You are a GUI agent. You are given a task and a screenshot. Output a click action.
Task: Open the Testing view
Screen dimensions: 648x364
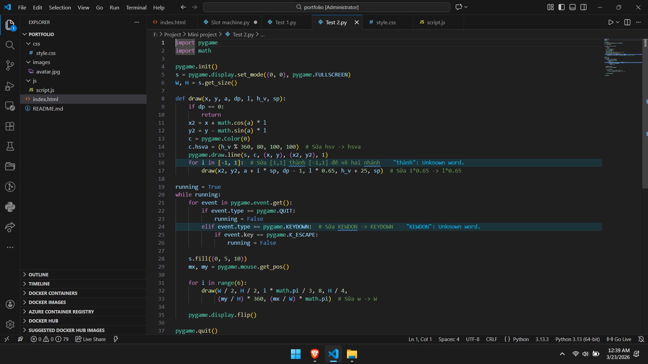10,146
